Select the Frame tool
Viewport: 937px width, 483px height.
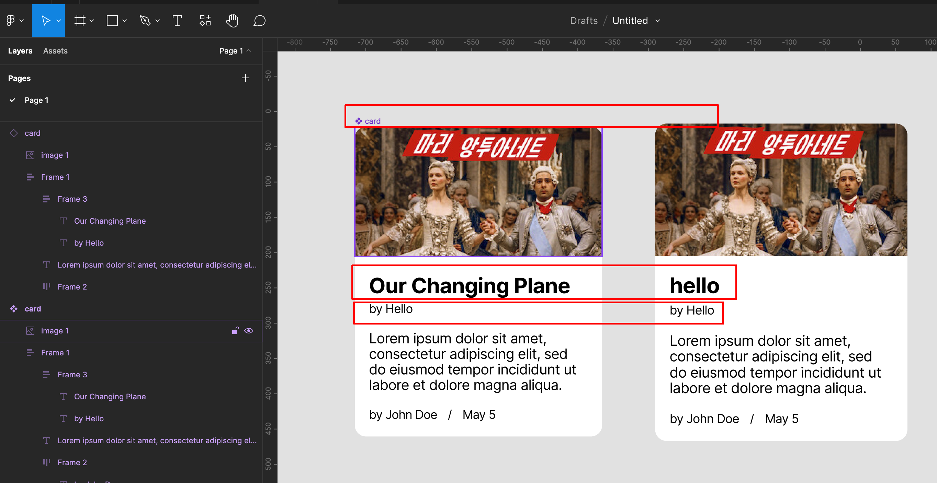(80, 21)
